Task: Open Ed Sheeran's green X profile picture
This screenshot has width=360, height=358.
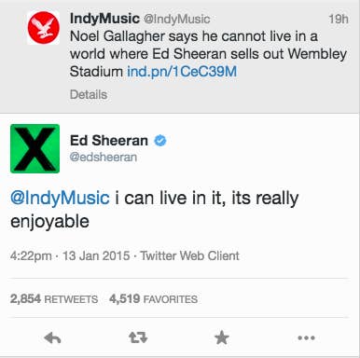Action: click(x=35, y=148)
